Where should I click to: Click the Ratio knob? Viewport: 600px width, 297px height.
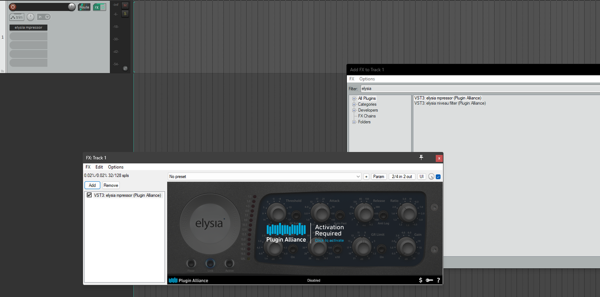pos(407,213)
